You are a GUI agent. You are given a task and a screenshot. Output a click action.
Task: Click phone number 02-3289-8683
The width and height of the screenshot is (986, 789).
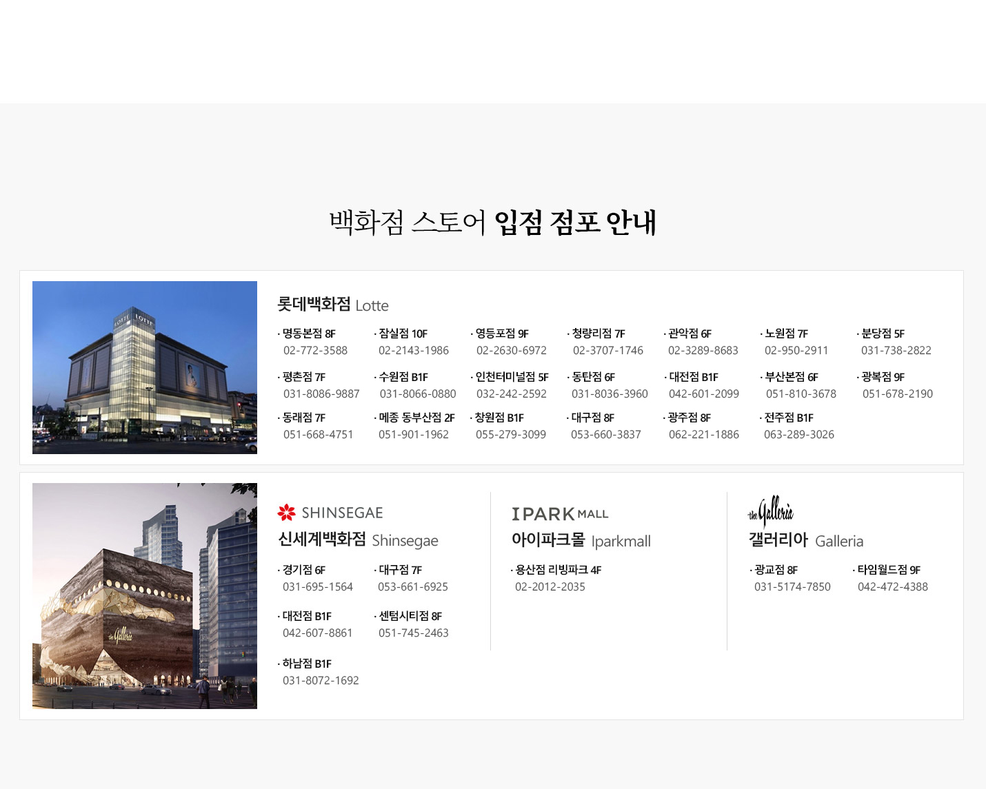(703, 351)
